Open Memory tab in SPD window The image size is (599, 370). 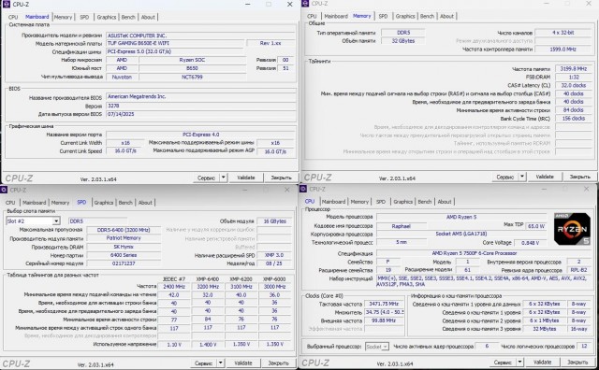tap(60, 203)
